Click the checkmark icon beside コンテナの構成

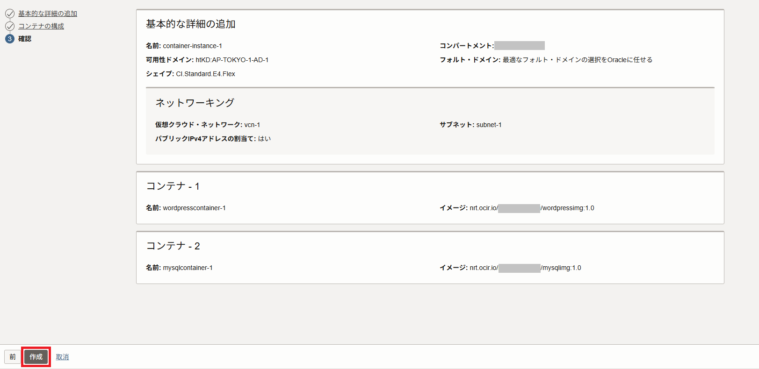10,26
